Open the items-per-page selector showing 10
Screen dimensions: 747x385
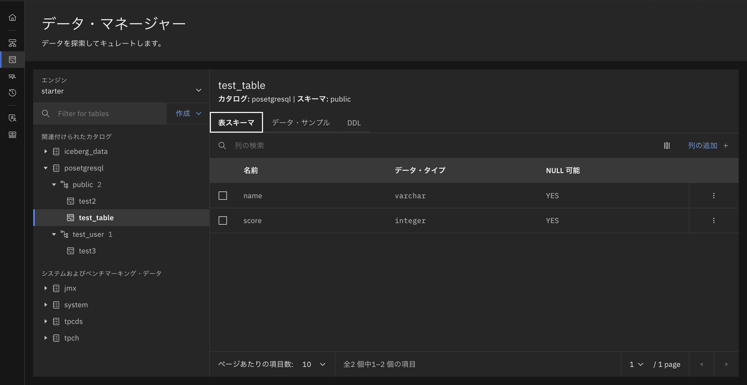[313, 364]
